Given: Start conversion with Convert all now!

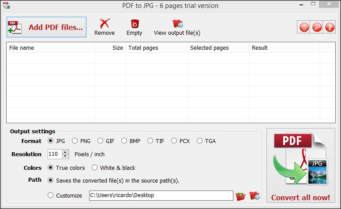Looking at the screenshot, I should [301, 165].
